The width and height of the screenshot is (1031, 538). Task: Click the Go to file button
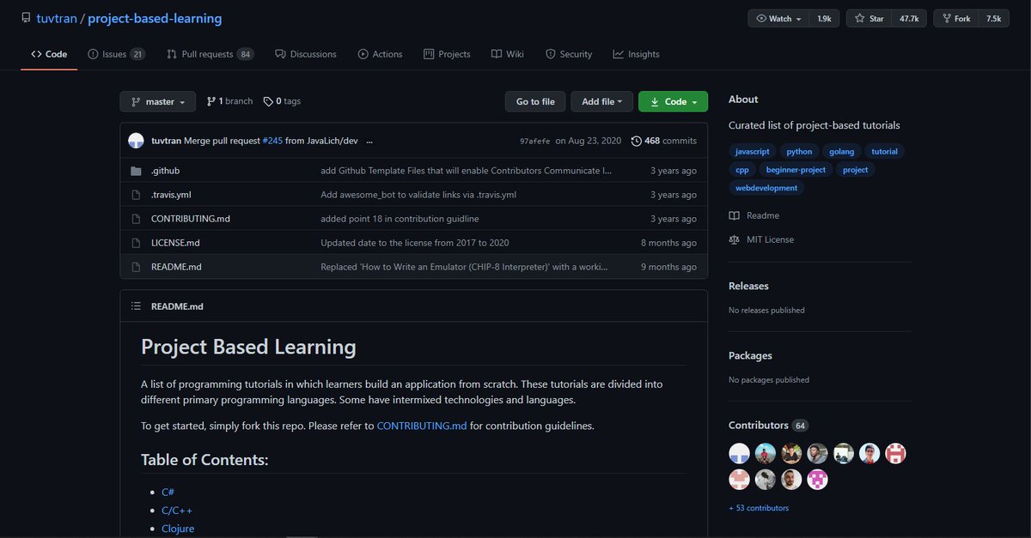tap(535, 101)
